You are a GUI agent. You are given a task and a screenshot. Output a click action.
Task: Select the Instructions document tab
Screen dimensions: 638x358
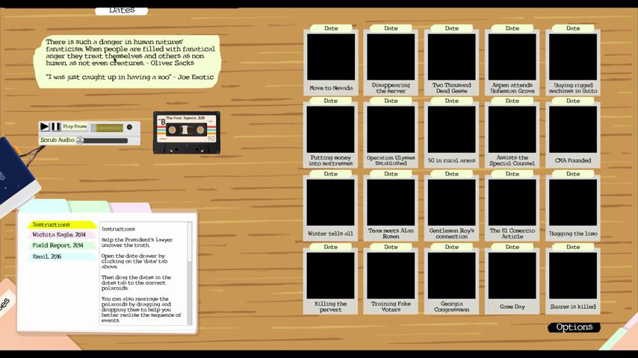click(61, 224)
